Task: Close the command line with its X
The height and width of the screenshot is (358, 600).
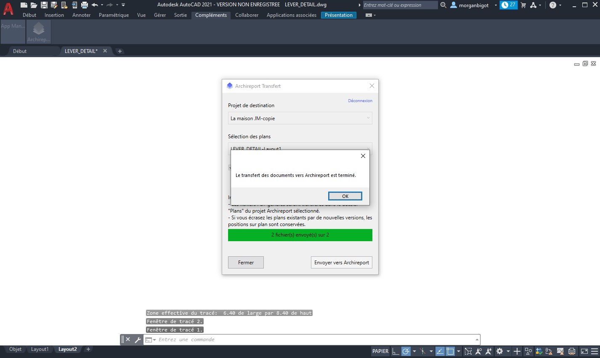Action: pyautogui.click(x=128, y=340)
